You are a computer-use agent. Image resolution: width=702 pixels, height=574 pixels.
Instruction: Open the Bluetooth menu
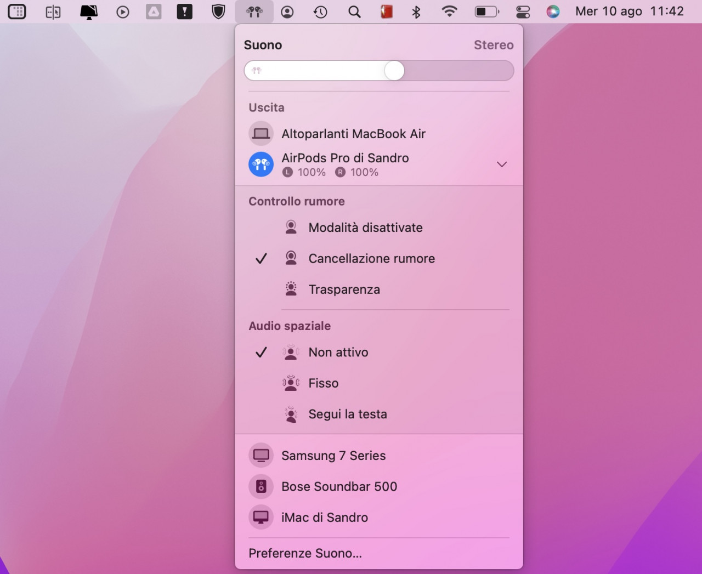pyautogui.click(x=416, y=12)
